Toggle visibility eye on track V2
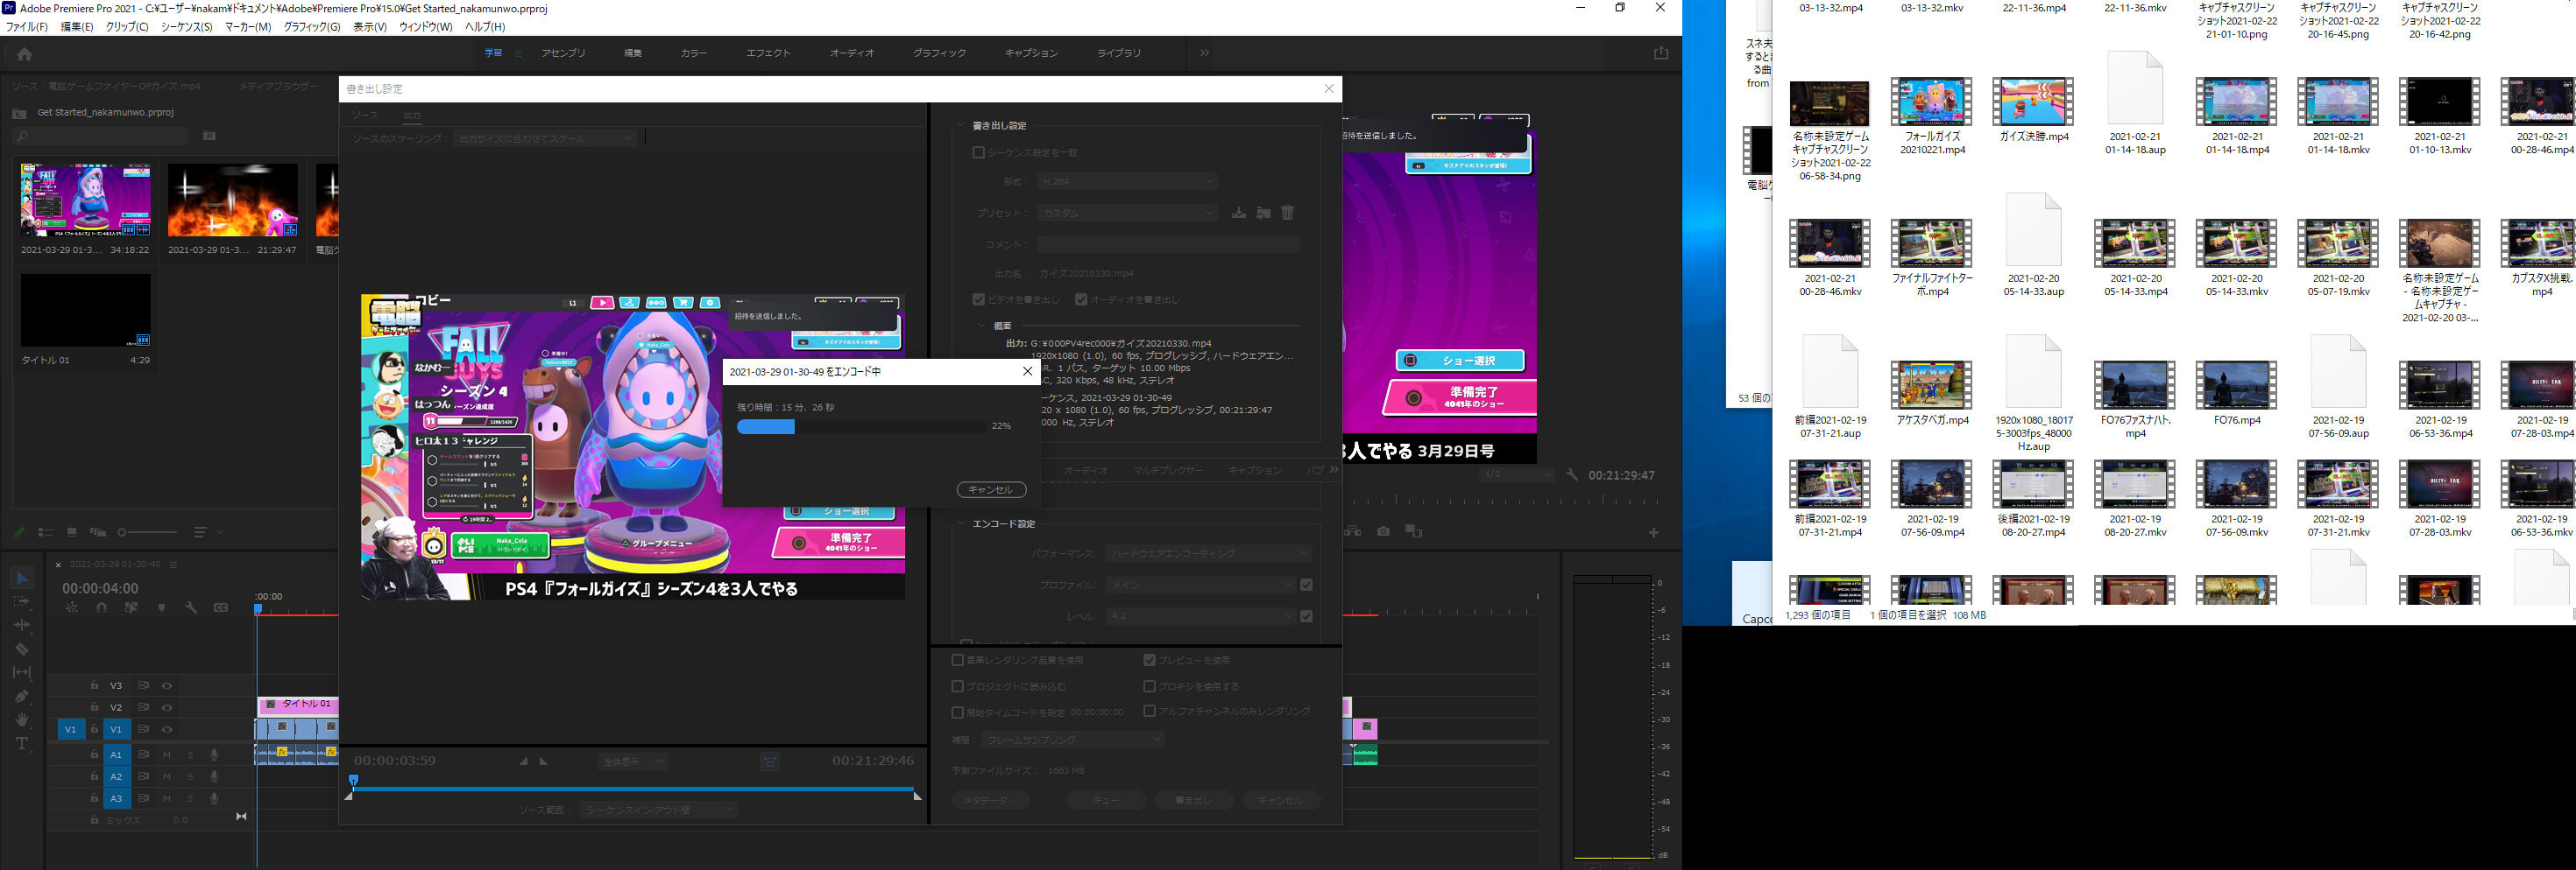 [x=167, y=707]
